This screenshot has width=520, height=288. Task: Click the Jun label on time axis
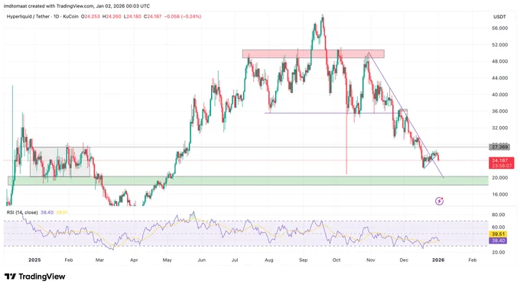click(202, 260)
